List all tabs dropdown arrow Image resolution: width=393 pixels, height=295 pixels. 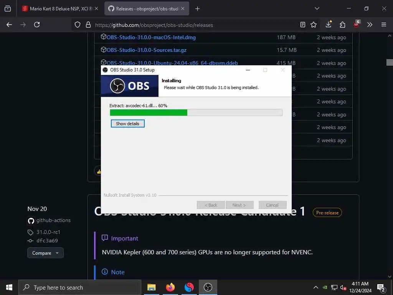pyautogui.click(x=317, y=8)
